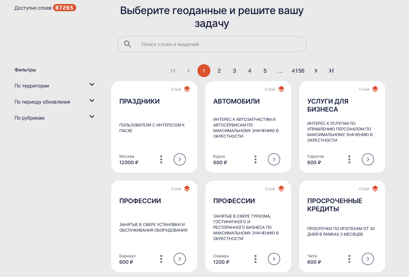409x277 pixels.
Task: Open the ПРАЗДНИКИ layer details arrow
Action: [x=180, y=159]
